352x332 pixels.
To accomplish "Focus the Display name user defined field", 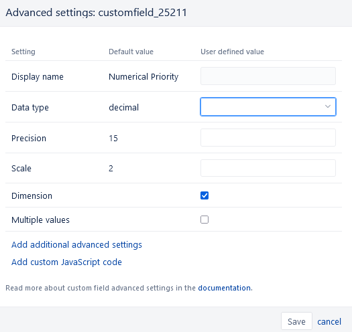I will (268, 76).
